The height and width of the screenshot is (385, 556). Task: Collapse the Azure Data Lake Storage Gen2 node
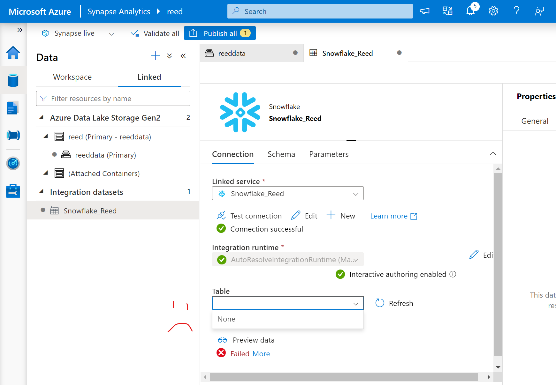click(42, 117)
